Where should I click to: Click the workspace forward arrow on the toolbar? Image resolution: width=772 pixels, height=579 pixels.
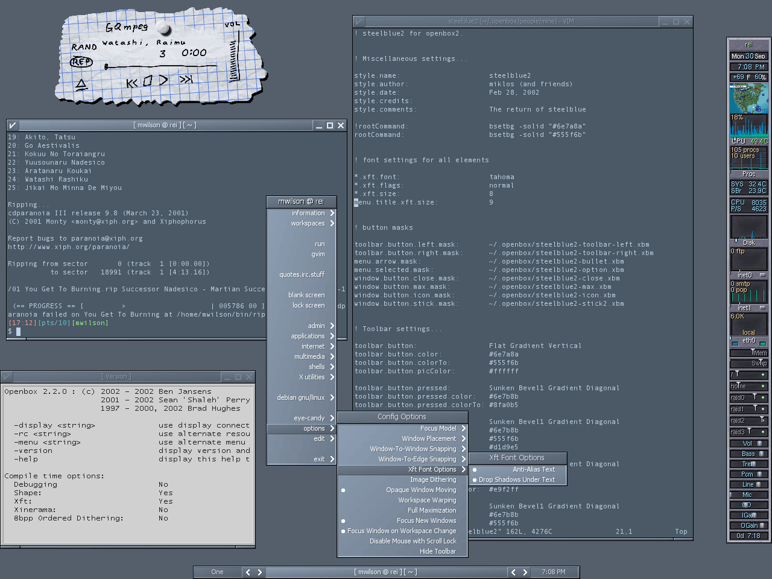(x=259, y=572)
